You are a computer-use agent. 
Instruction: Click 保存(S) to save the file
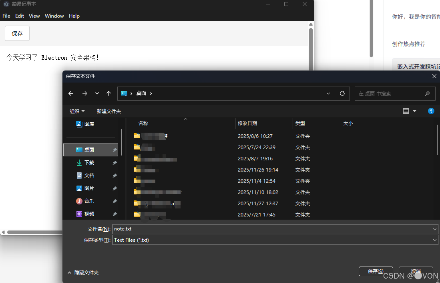376,271
